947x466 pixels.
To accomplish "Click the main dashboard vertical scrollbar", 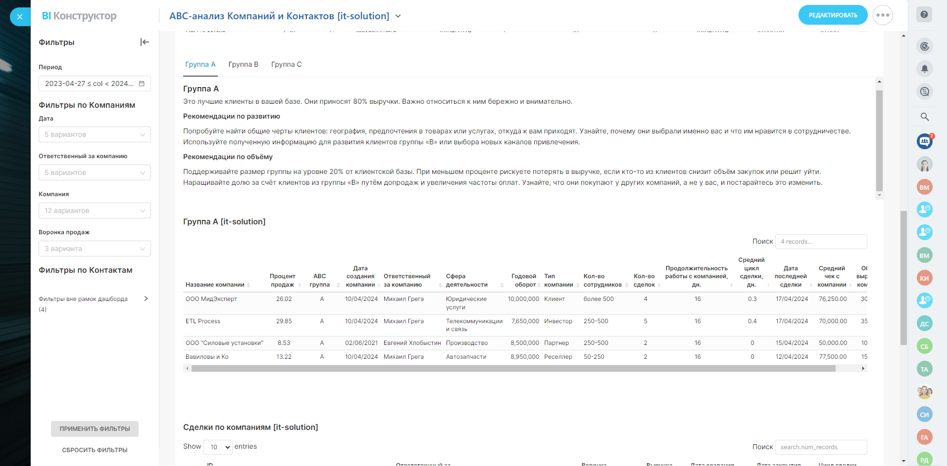I will click(x=903, y=278).
